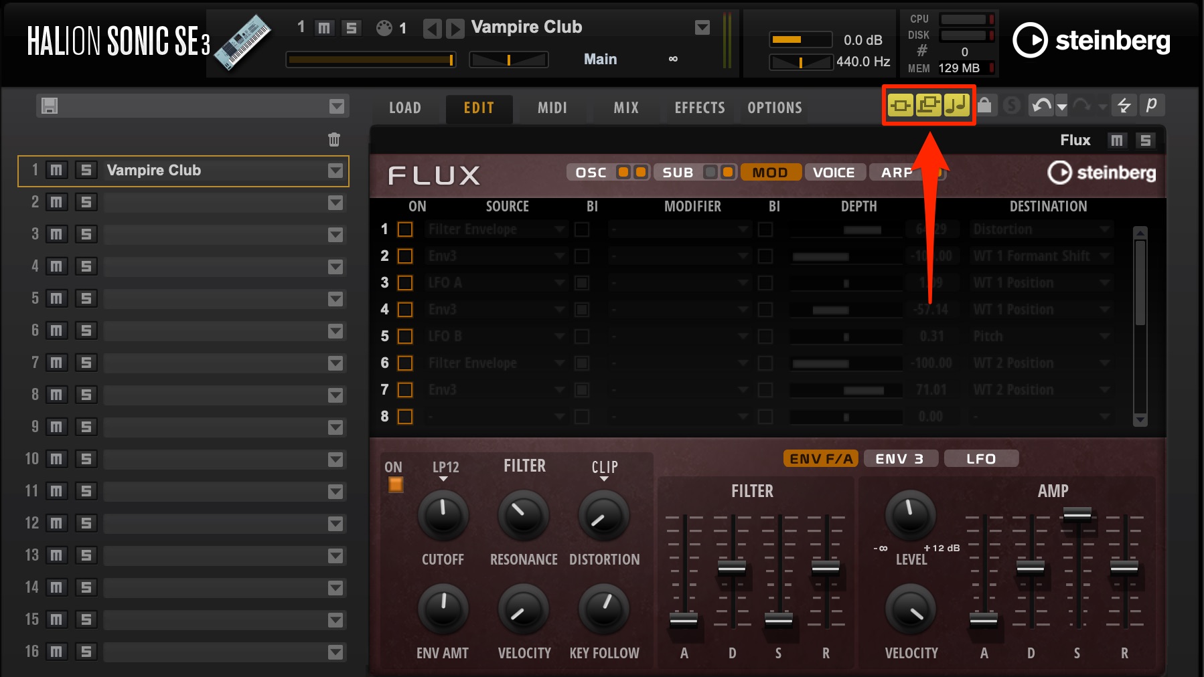The height and width of the screenshot is (677, 1204).
Task: Enable modulation row 5 ON checkbox
Action: point(405,336)
